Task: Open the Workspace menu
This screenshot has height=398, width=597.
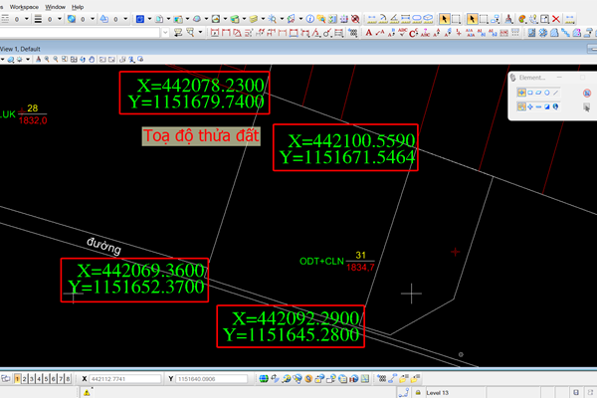Action: click(x=24, y=7)
